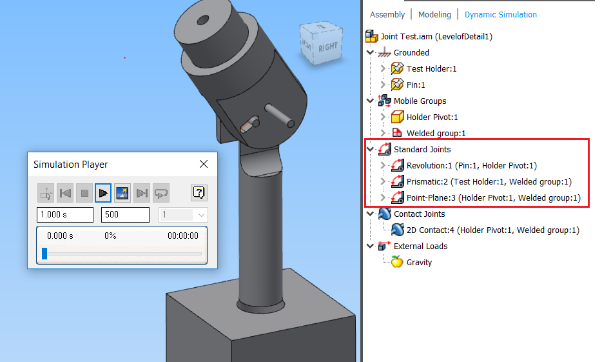Select the Prismatic:2 joint icon
This screenshot has height=362, width=602.
coord(398,181)
